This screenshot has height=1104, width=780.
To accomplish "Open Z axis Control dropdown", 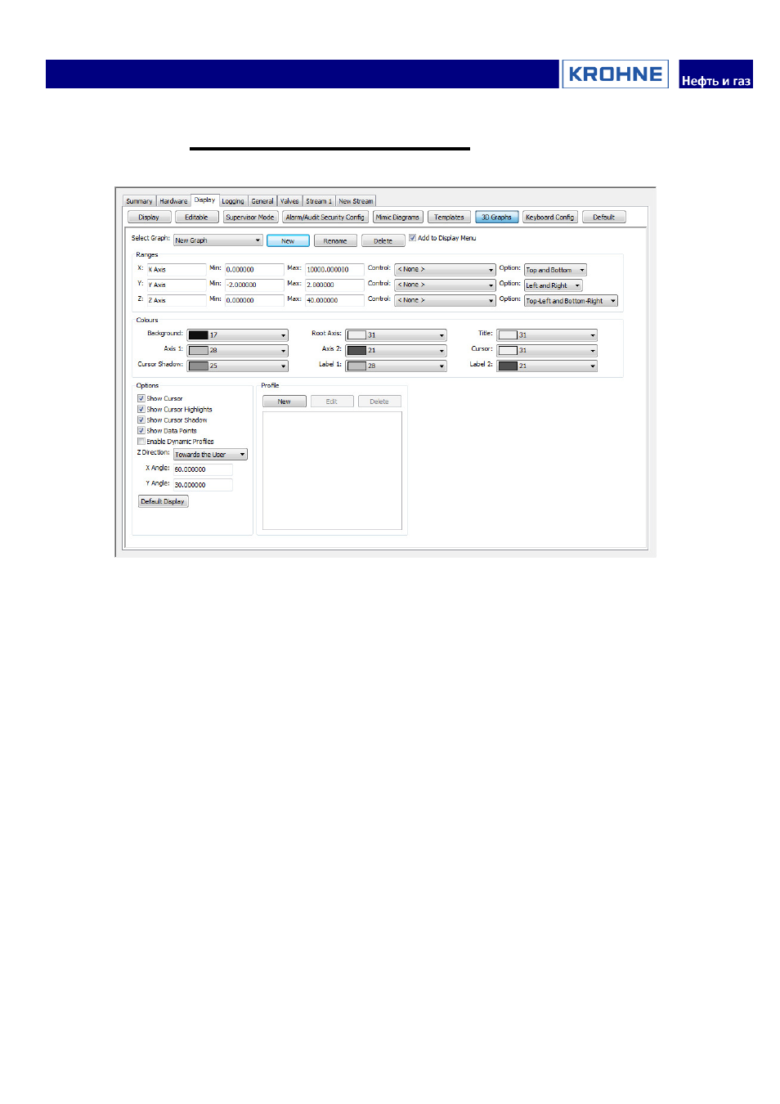I will 445,300.
